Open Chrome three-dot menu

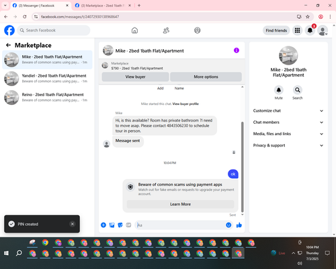pos(330,17)
